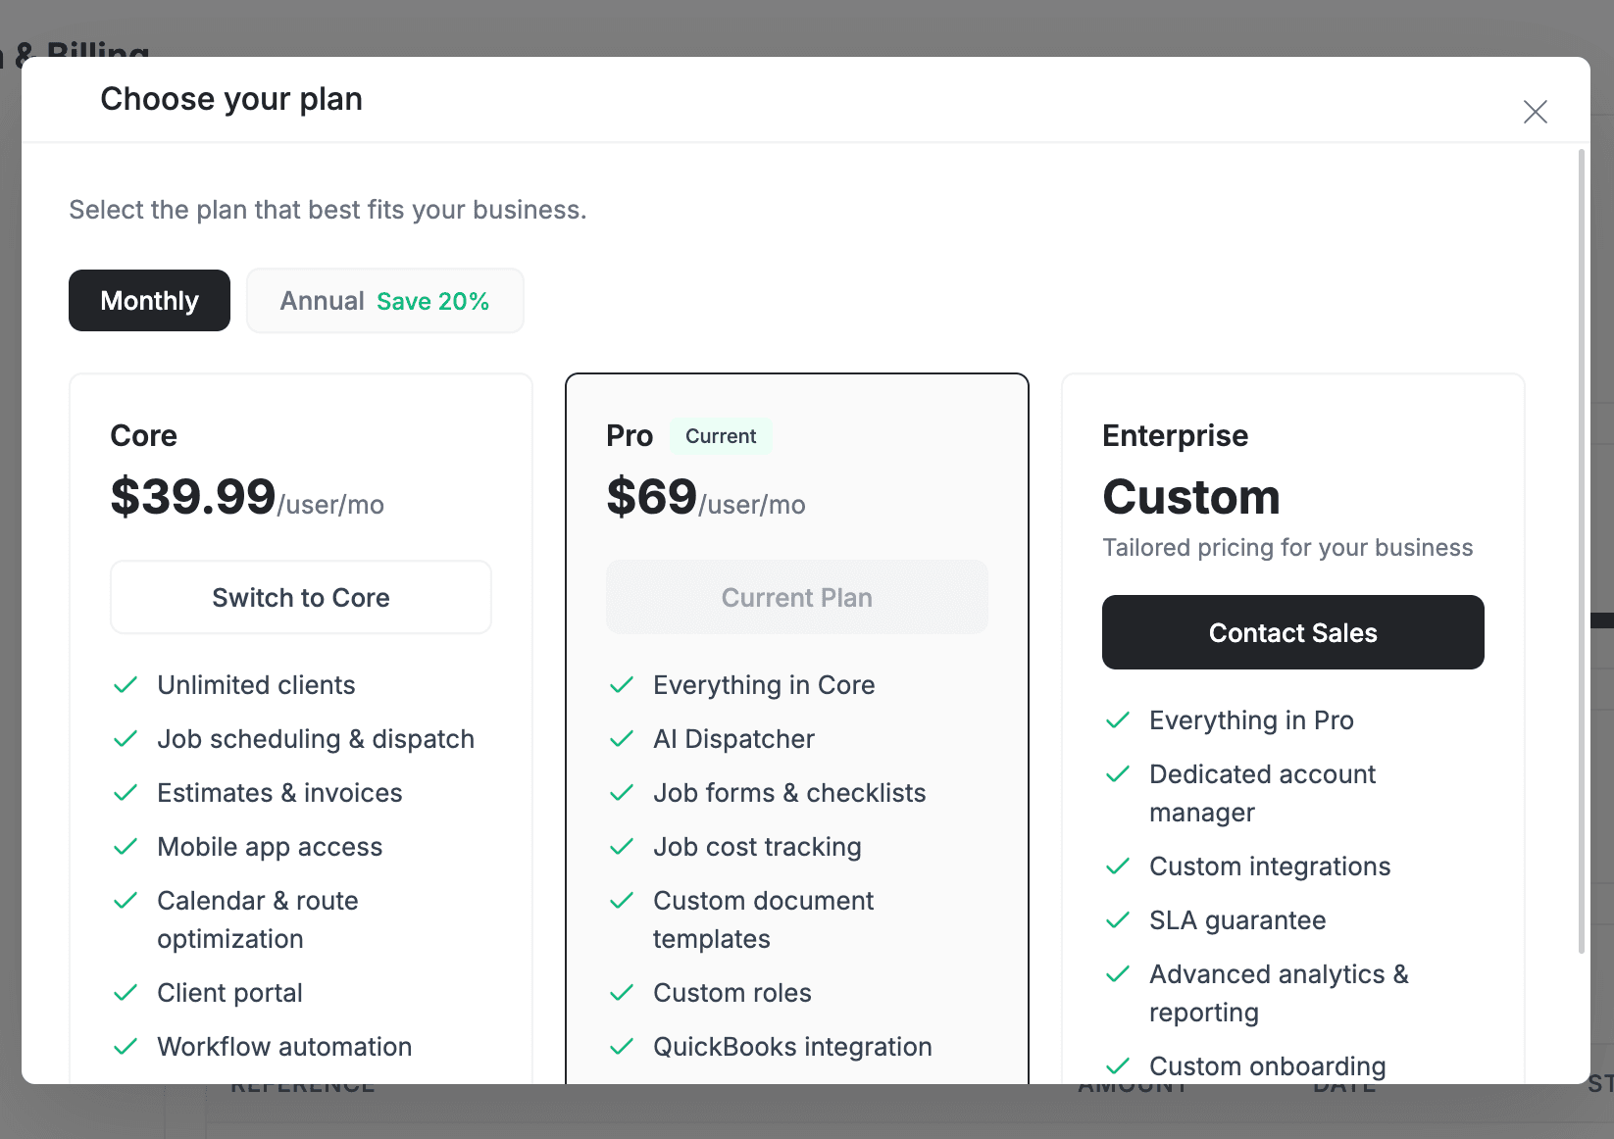Click the checkmark beside Job cost tracking

point(623,847)
